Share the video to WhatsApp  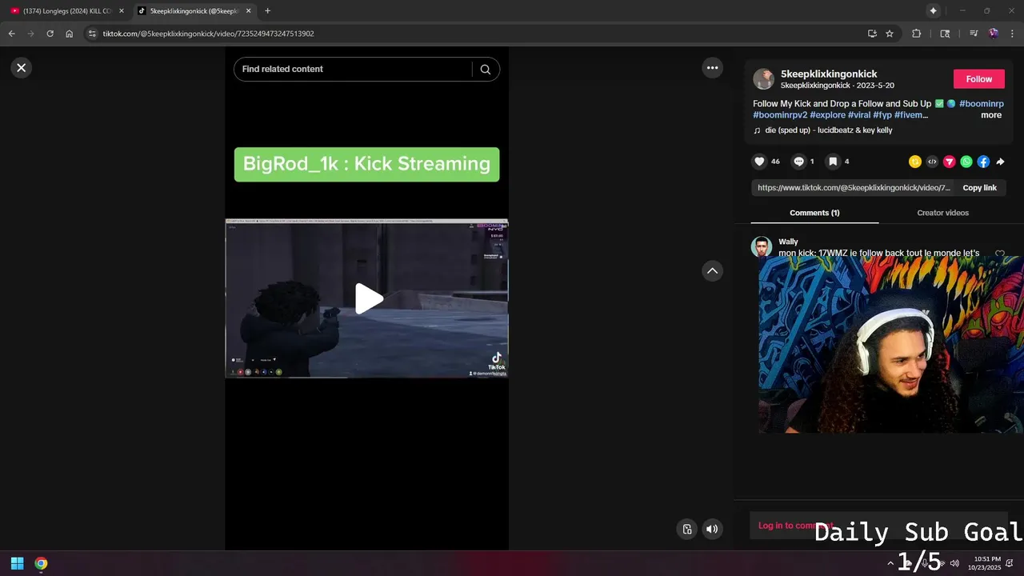click(966, 162)
